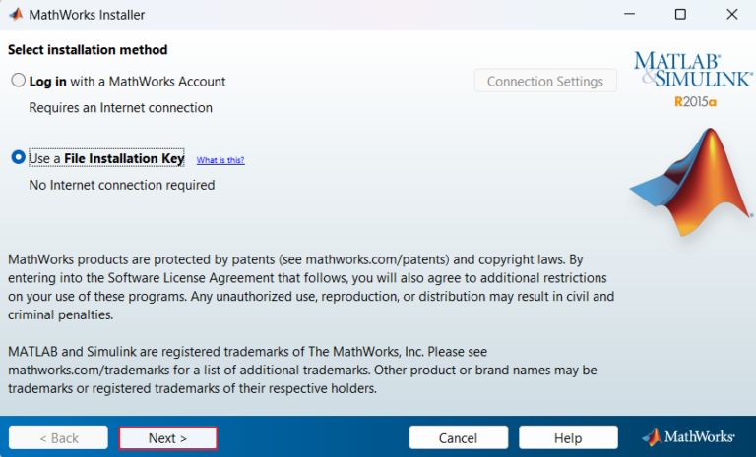Click the "File Installation Key" label text

(x=124, y=158)
